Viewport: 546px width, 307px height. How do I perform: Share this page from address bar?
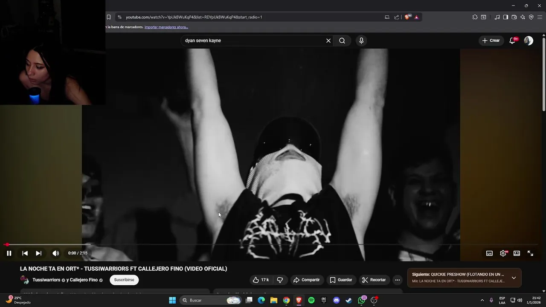(x=397, y=17)
